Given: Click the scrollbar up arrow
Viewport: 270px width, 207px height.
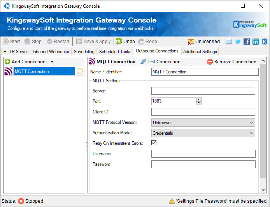Looking at the screenshot, I should click(263, 61).
